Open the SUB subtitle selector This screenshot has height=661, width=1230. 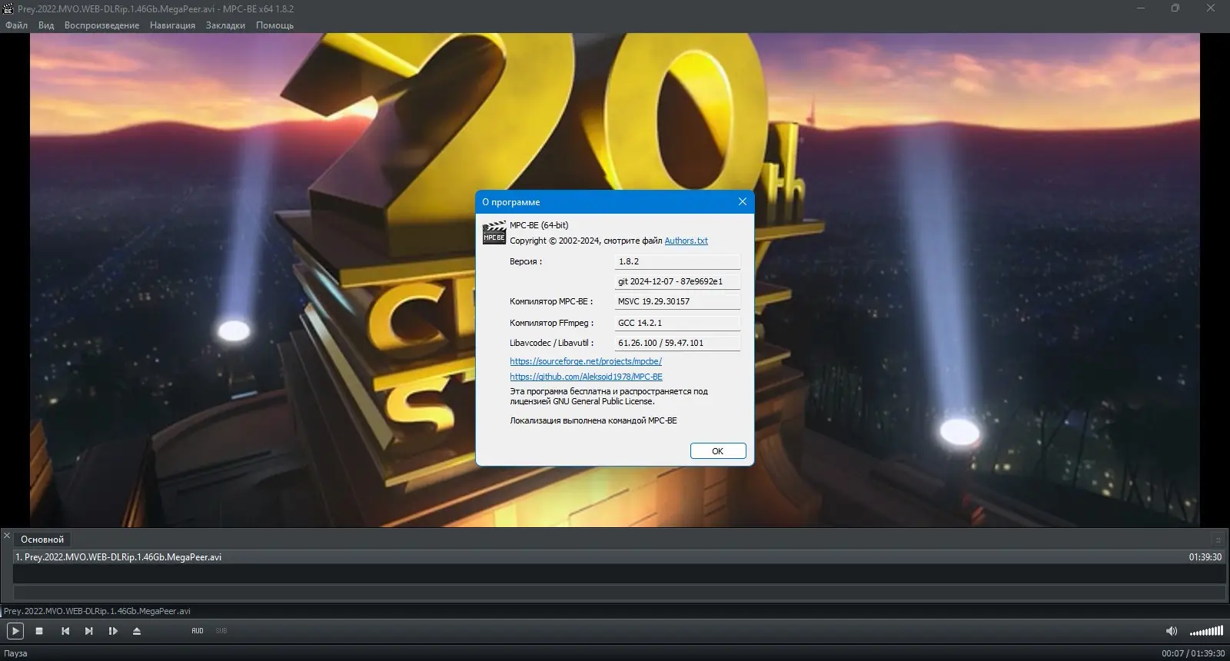tap(221, 631)
